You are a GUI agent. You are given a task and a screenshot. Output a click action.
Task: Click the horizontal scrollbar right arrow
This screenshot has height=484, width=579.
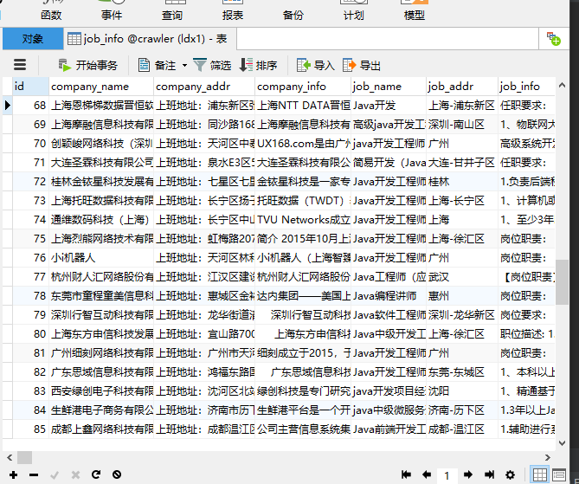point(548,458)
